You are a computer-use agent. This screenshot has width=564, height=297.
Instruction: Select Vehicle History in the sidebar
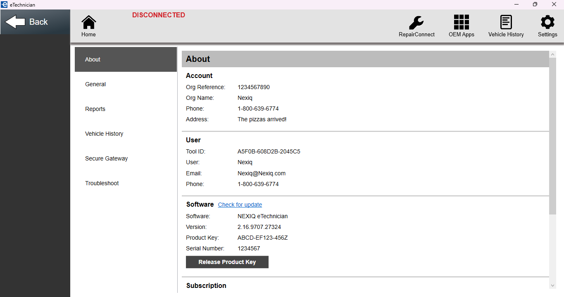click(126, 134)
